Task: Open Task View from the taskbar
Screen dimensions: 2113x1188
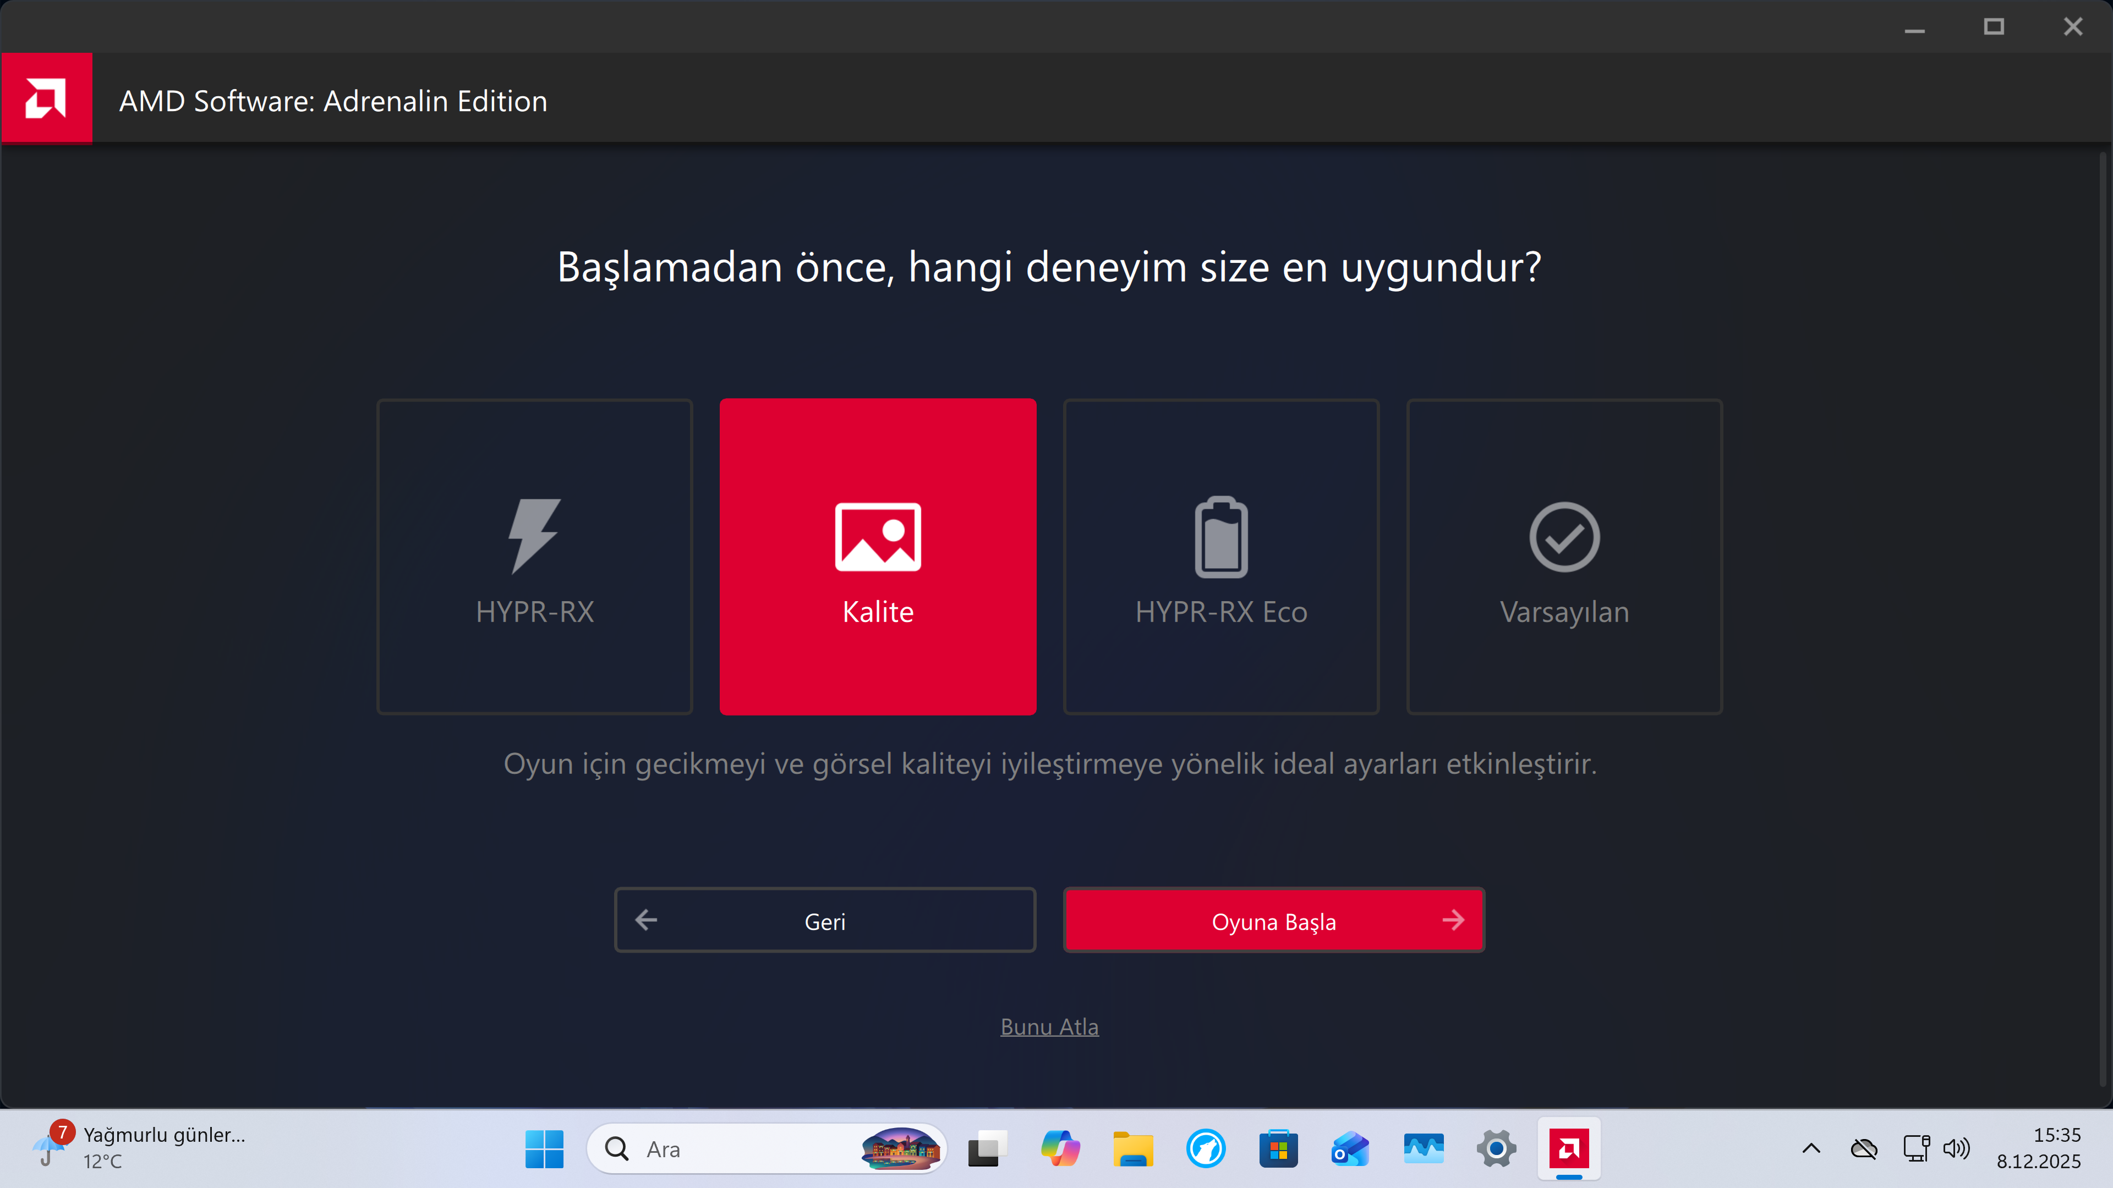Action: 987,1148
